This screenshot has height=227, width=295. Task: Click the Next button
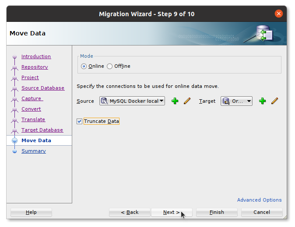click(x=171, y=212)
